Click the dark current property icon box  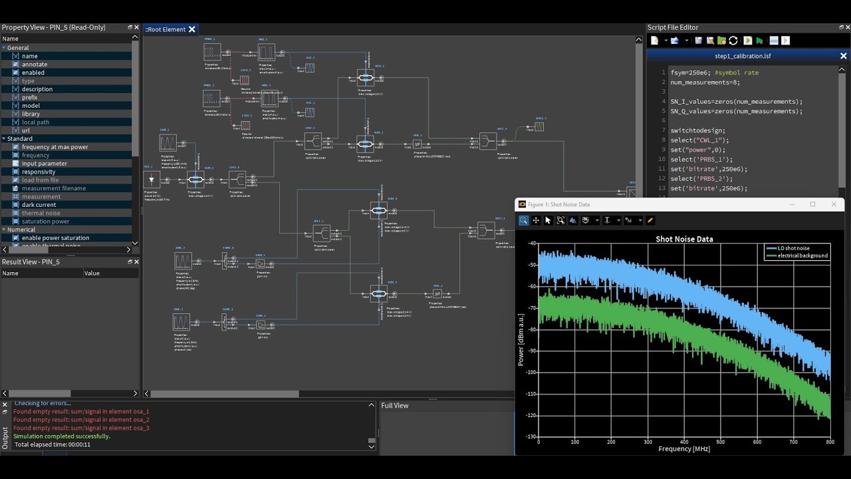(16, 205)
